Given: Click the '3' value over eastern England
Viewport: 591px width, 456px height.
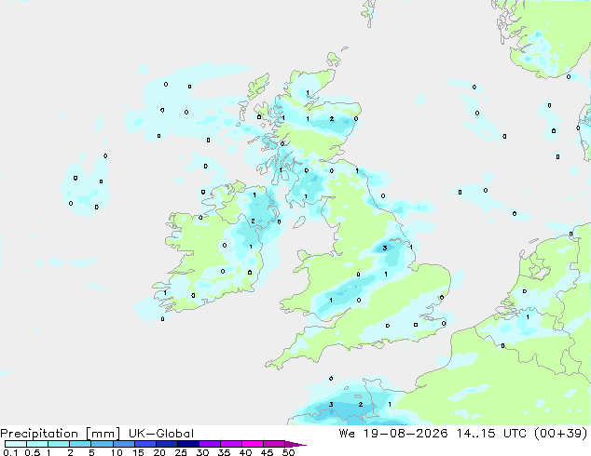Looking at the screenshot, I should [x=385, y=248].
